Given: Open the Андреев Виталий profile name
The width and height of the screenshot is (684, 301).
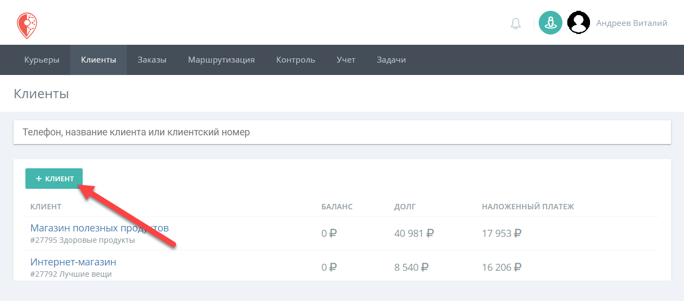Looking at the screenshot, I should point(632,23).
